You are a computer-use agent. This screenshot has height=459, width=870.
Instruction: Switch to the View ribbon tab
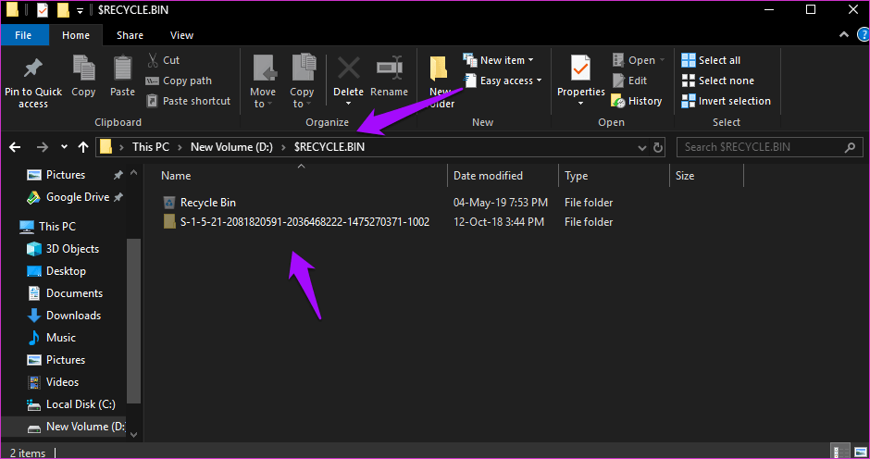[181, 35]
